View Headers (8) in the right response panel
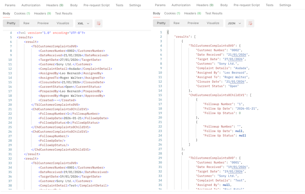 pos(192,13)
